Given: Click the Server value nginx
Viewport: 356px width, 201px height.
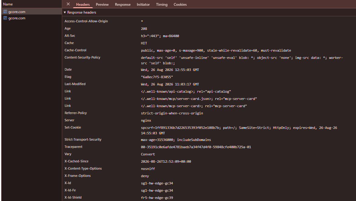Looking at the screenshot, I should tap(146, 120).
